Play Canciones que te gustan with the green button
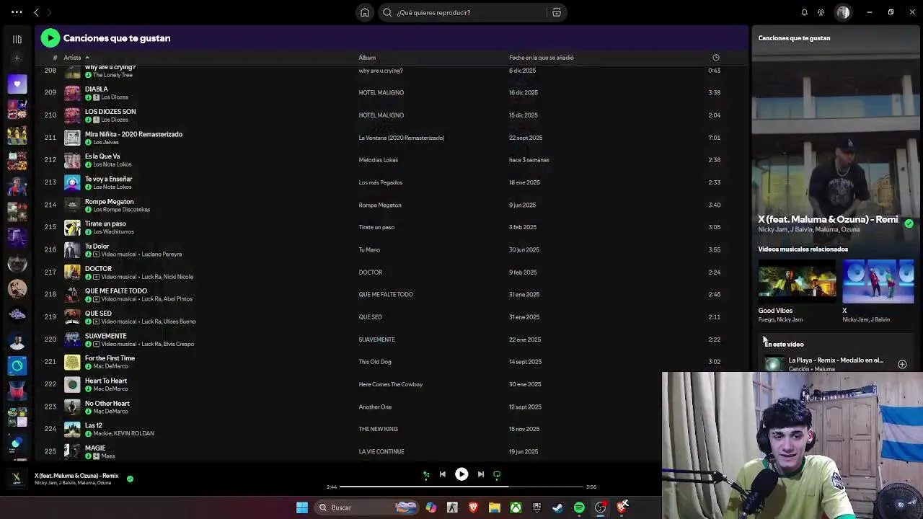923x519 pixels. pyautogui.click(x=50, y=38)
